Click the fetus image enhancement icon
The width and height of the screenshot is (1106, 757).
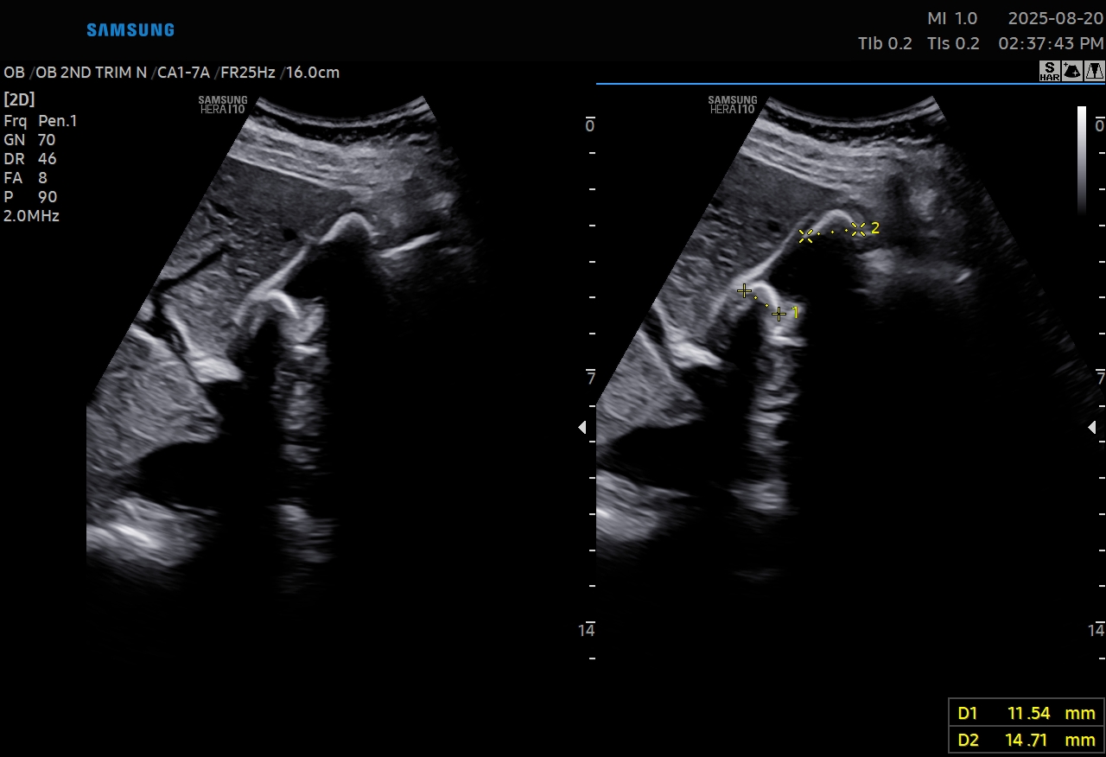point(1072,72)
